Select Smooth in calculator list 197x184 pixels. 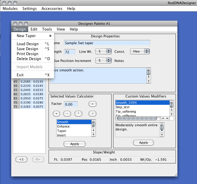pyautogui.click(x=74, y=122)
